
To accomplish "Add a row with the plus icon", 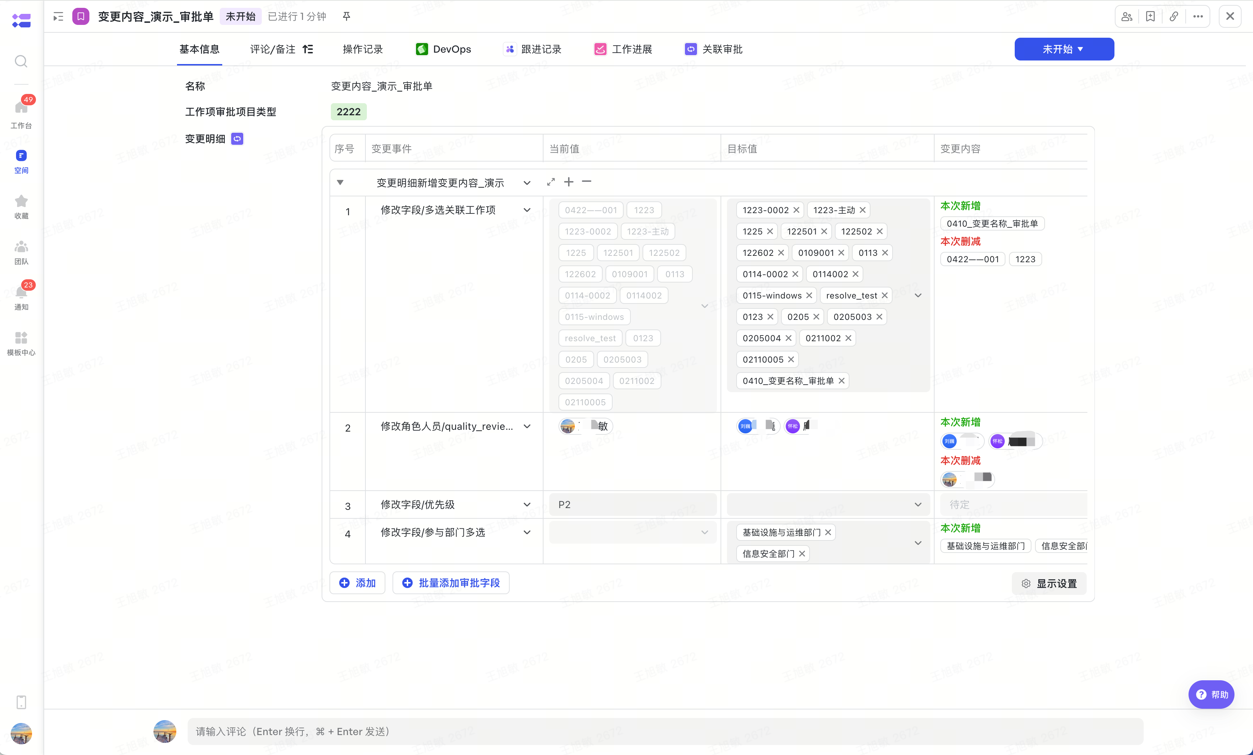I will click(x=568, y=182).
